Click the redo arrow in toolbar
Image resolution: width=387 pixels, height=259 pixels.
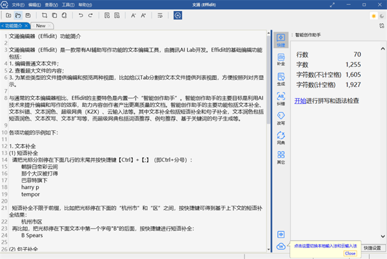(92, 14)
